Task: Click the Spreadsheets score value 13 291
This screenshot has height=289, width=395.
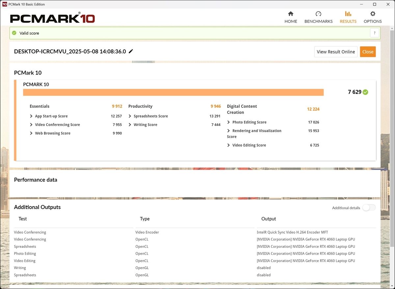Action: point(215,116)
